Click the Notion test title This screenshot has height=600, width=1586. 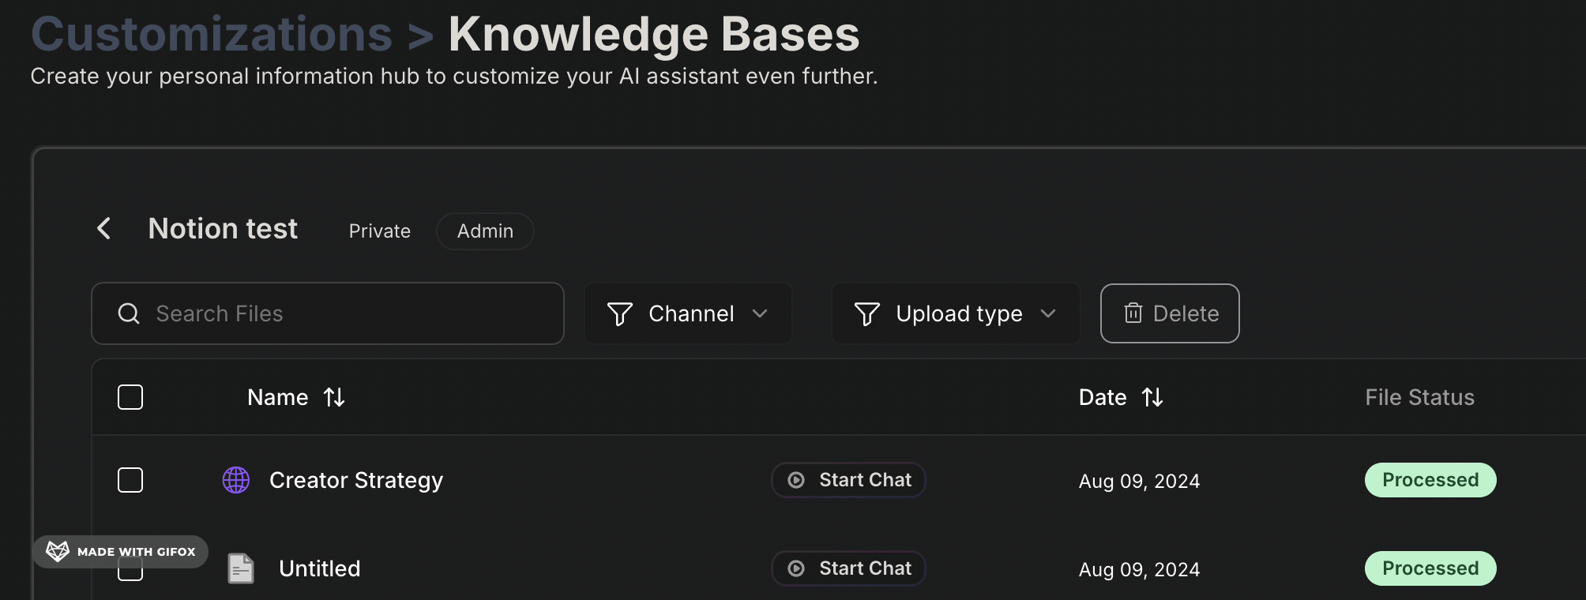223,229
